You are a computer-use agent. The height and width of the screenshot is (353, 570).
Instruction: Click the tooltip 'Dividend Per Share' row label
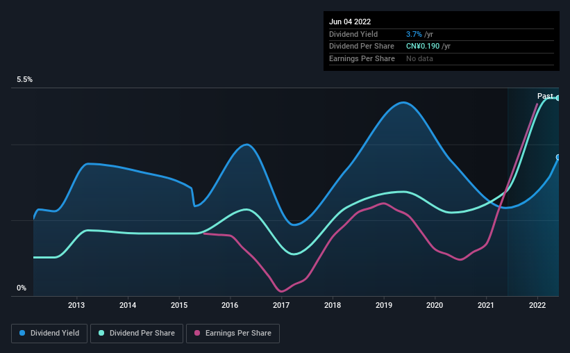pyautogui.click(x=361, y=47)
